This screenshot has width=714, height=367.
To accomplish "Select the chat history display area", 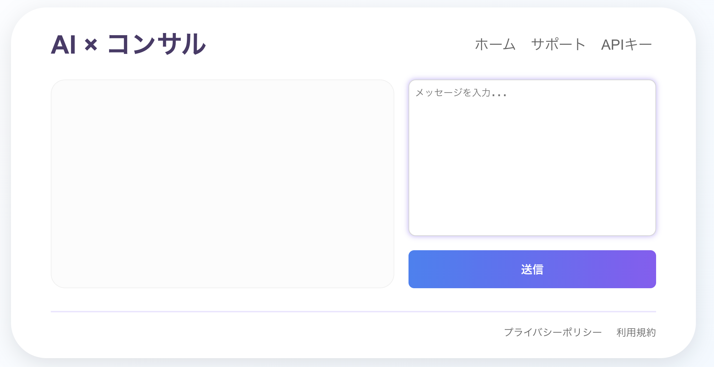I will pos(223,183).
